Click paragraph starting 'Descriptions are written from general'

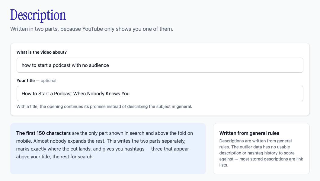tap(261, 153)
